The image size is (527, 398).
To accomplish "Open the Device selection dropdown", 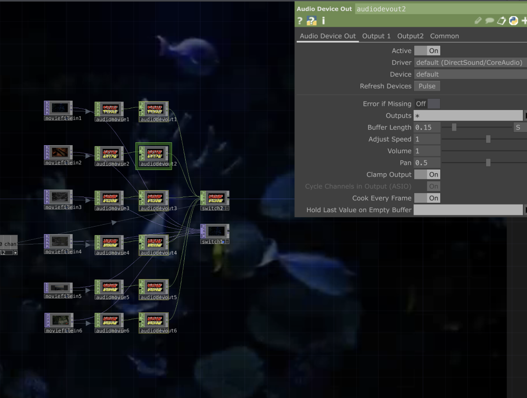I will click(470, 74).
